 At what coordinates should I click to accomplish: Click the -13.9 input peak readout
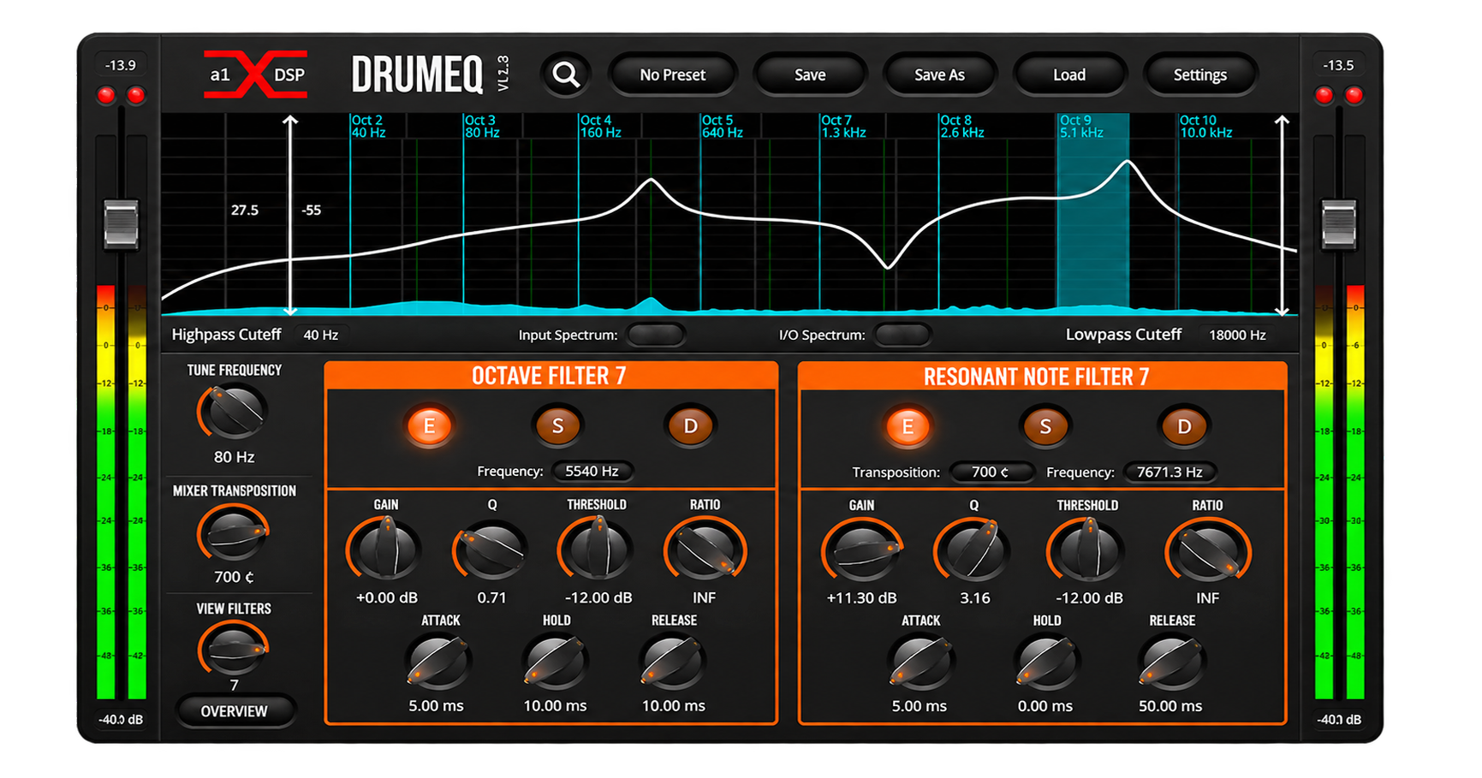click(x=120, y=65)
